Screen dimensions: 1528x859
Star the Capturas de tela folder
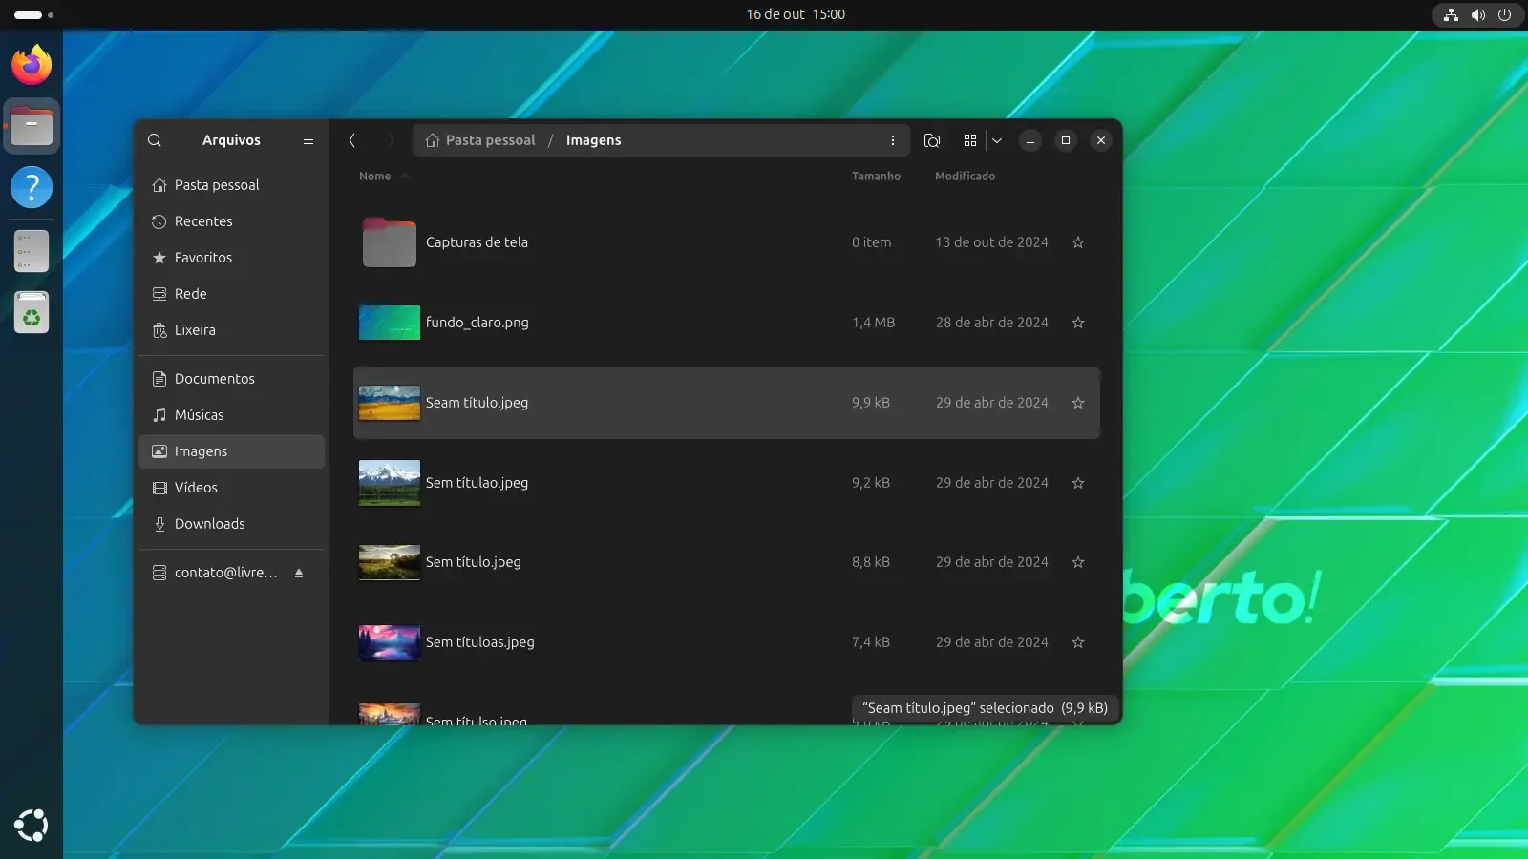[1078, 242]
